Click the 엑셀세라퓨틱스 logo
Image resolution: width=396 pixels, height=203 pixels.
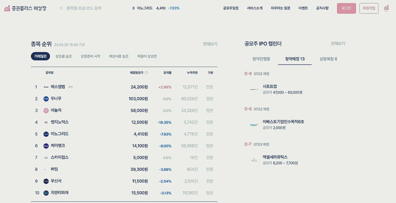point(254,160)
